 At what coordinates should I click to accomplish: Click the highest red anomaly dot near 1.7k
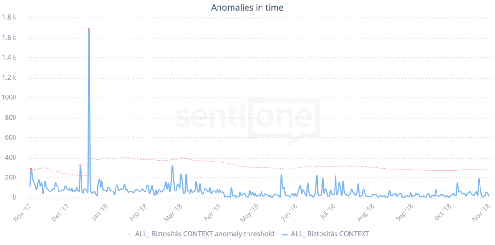[x=89, y=29]
